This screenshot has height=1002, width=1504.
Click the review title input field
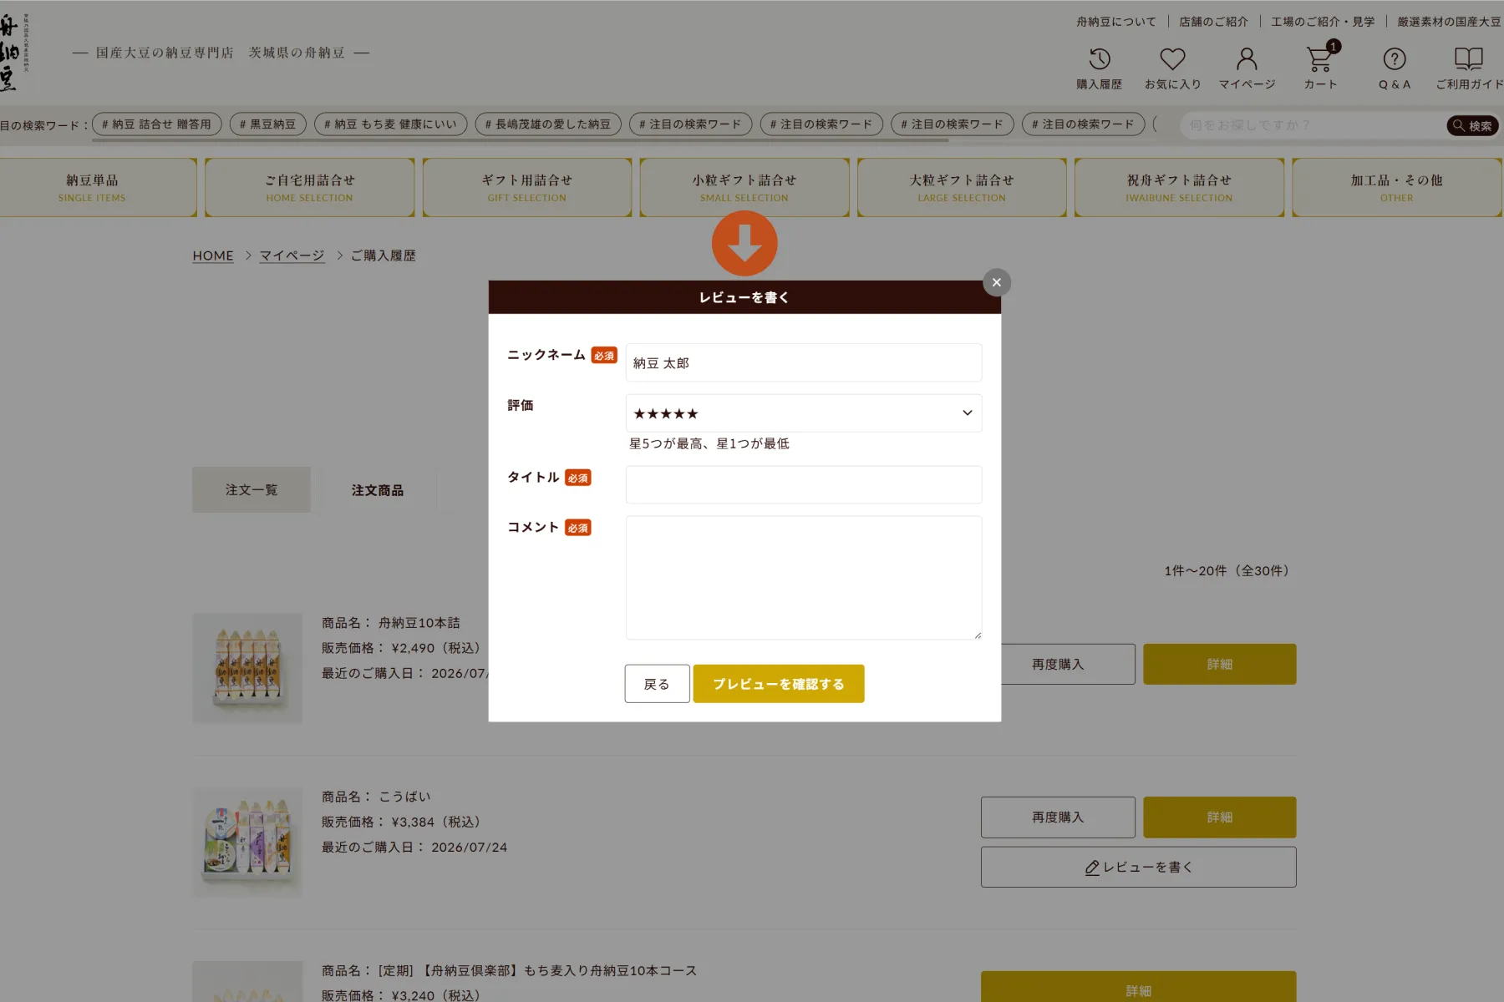point(804,485)
